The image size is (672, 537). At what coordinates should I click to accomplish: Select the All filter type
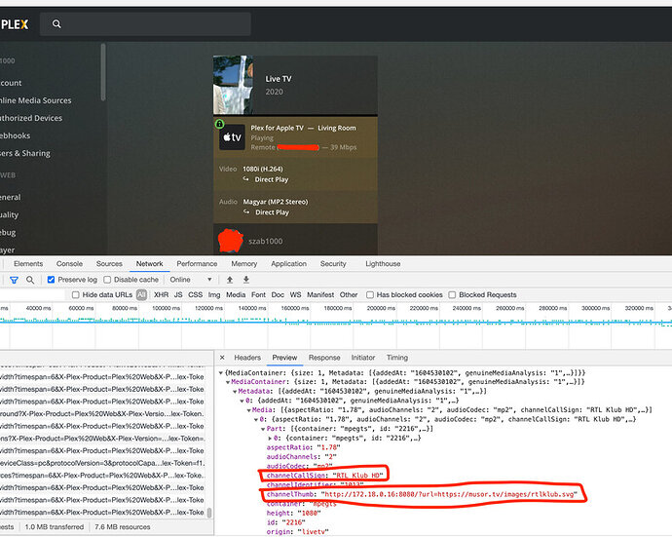coord(141,294)
